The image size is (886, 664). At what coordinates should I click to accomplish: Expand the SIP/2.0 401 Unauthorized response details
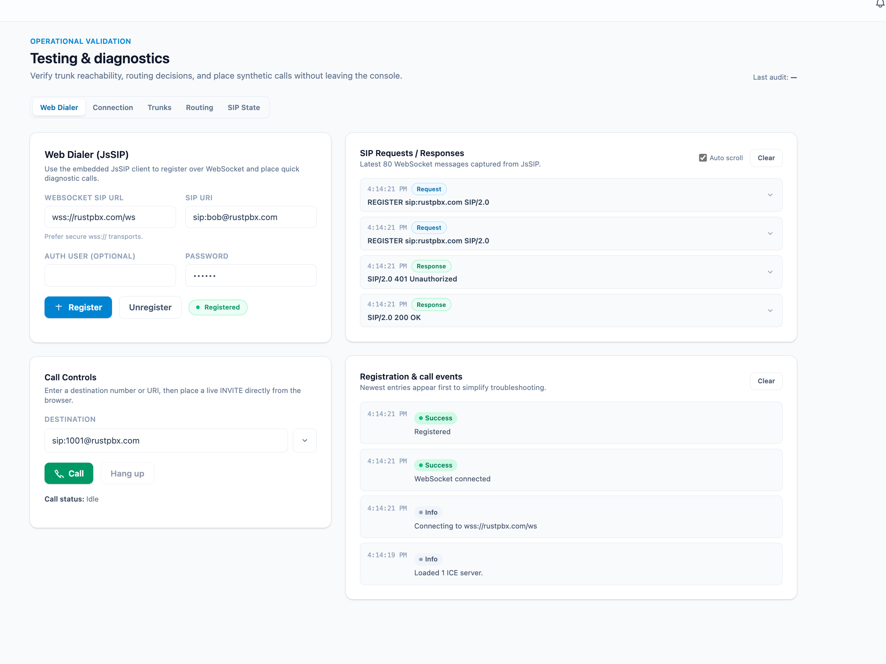pos(770,272)
